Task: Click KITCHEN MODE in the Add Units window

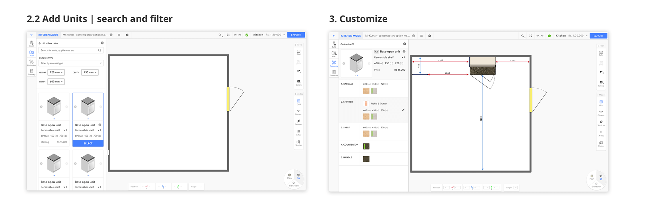Action: [48, 35]
